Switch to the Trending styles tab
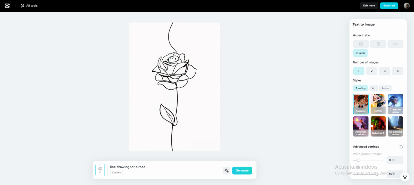This screenshot has width=414, height=185. point(360,88)
